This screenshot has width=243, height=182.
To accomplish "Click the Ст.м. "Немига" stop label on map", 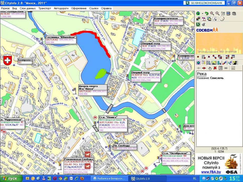I will (x=108, y=117).
